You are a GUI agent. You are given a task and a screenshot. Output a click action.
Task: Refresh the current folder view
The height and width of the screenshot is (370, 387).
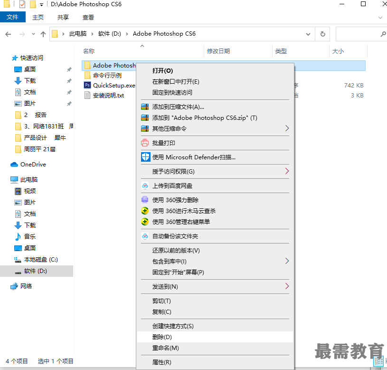322,34
